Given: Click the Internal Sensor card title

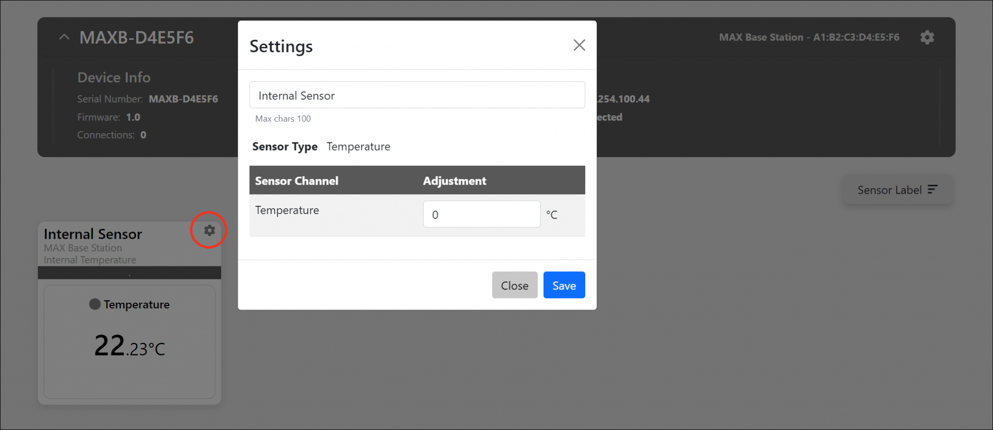Looking at the screenshot, I should pyautogui.click(x=93, y=234).
